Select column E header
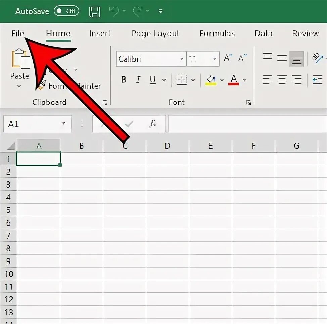Screen dimensions: 327x324 211,146
